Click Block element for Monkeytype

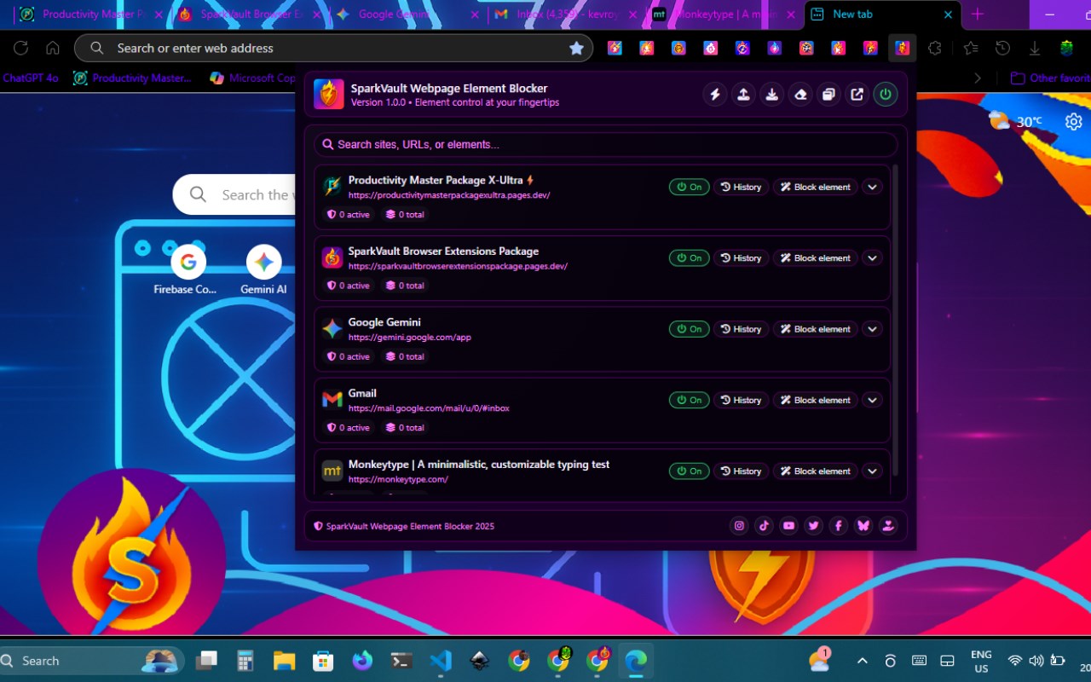pyautogui.click(x=816, y=471)
